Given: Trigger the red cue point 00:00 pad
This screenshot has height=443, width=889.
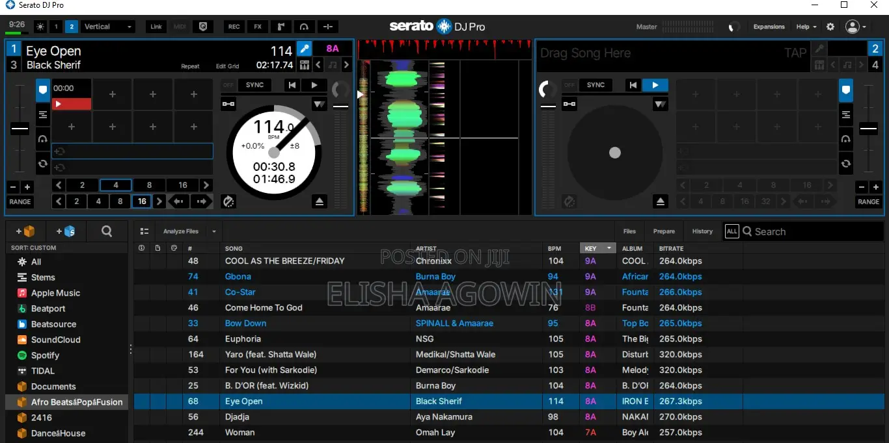Looking at the screenshot, I should point(72,103).
